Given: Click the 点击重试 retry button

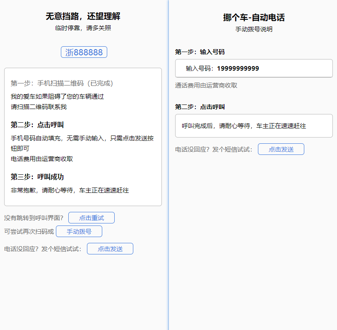Looking at the screenshot, I should [91, 218].
